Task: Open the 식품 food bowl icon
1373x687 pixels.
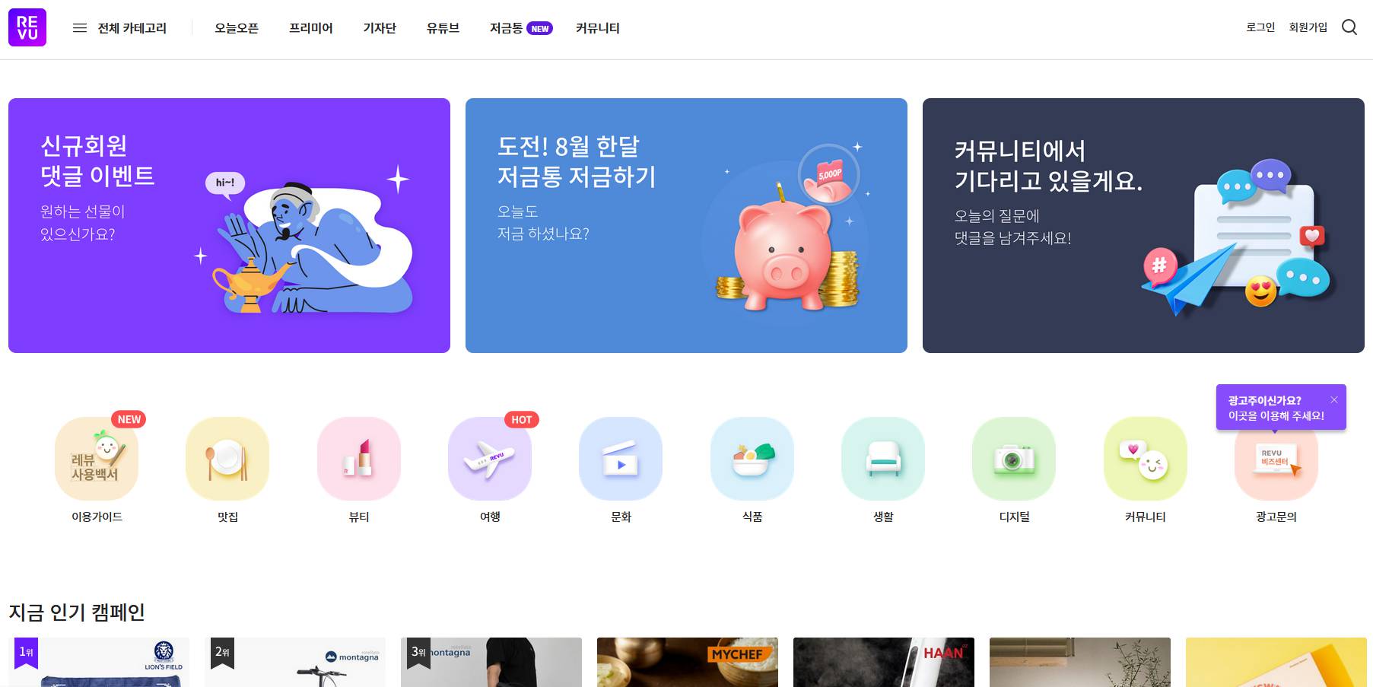Action: pyautogui.click(x=752, y=459)
